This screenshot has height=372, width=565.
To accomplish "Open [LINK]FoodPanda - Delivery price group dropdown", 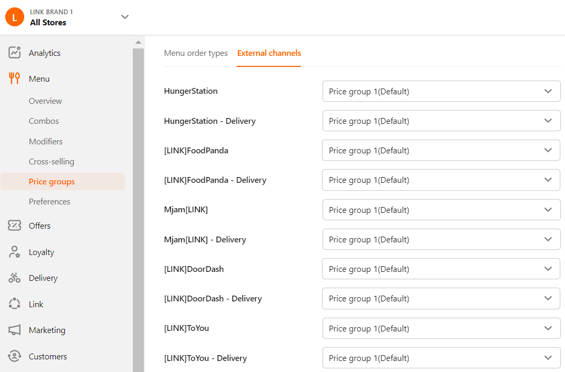I will point(442,180).
